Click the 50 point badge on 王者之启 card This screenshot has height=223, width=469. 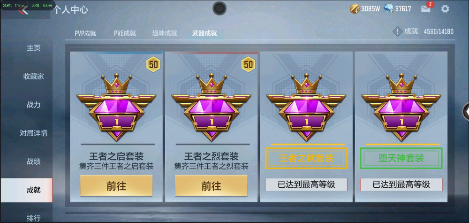pyautogui.click(x=153, y=64)
